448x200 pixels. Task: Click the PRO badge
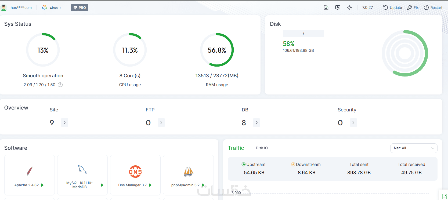coord(80,8)
